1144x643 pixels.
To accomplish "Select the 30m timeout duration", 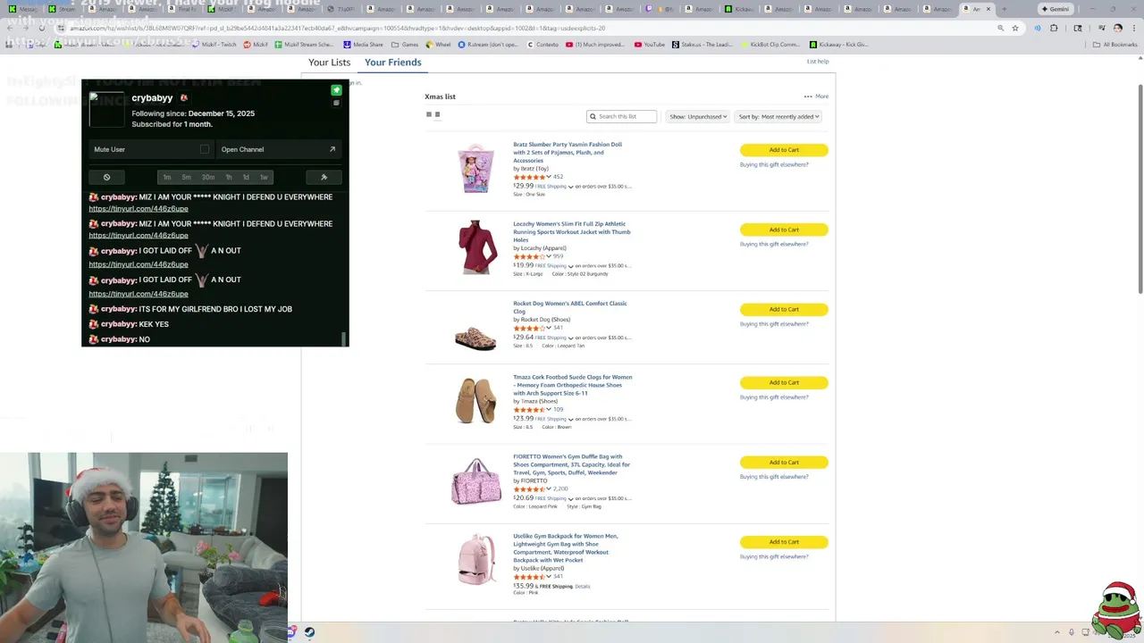I will point(207,177).
